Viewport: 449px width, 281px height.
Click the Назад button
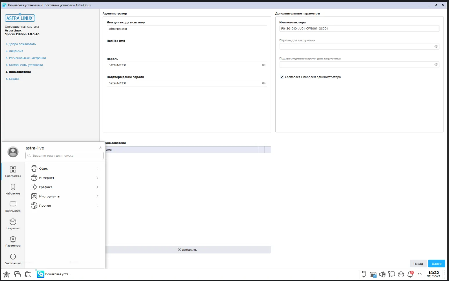(418, 263)
